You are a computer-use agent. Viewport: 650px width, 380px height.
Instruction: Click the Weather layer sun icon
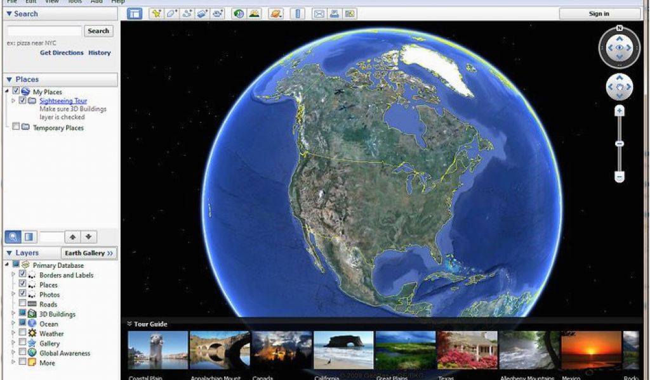coord(32,333)
